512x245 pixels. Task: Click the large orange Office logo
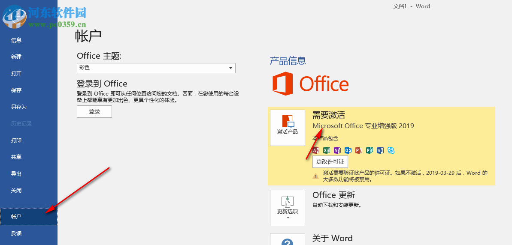coord(311,84)
